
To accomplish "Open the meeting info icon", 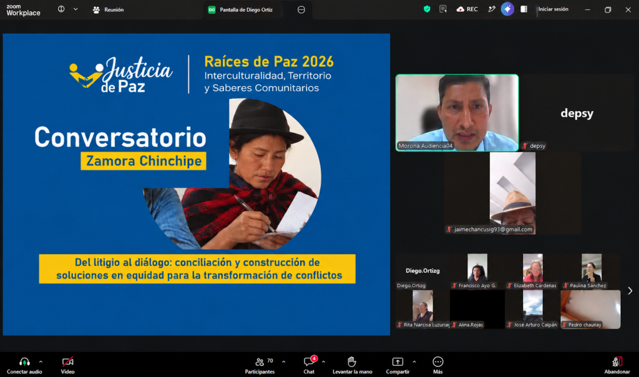I will pos(61,9).
